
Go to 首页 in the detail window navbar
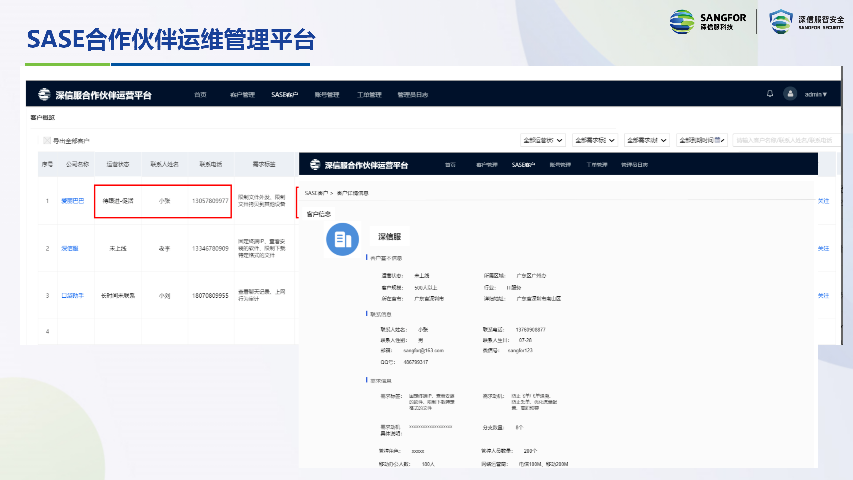[450, 165]
